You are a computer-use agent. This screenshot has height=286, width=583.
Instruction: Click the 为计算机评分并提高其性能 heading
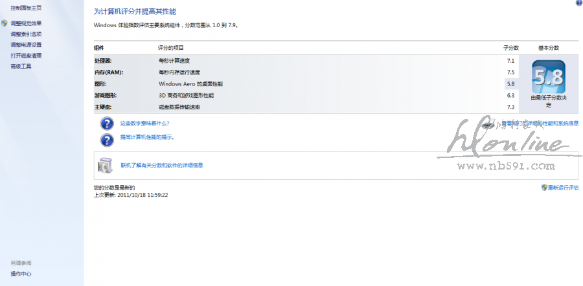coord(135,12)
